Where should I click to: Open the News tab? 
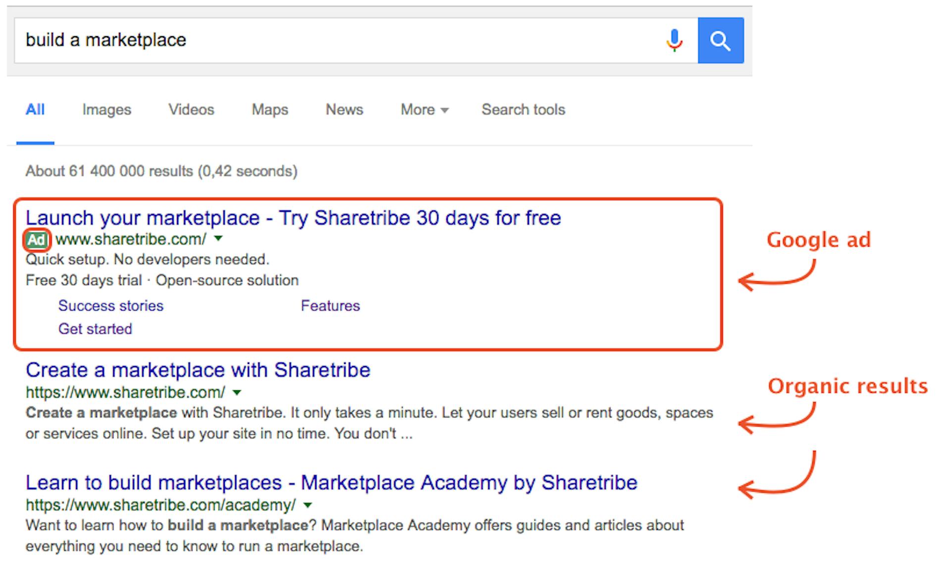(x=344, y=110)
